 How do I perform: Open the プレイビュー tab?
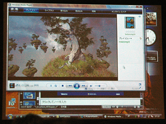(31, 10)
